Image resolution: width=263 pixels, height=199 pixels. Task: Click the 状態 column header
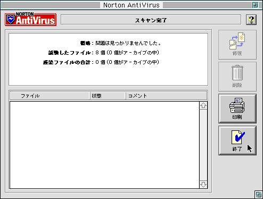point(108,96)
